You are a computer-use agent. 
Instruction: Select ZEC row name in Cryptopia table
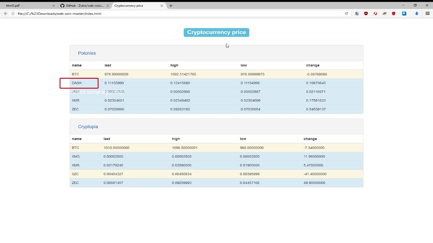coord(75,183)
